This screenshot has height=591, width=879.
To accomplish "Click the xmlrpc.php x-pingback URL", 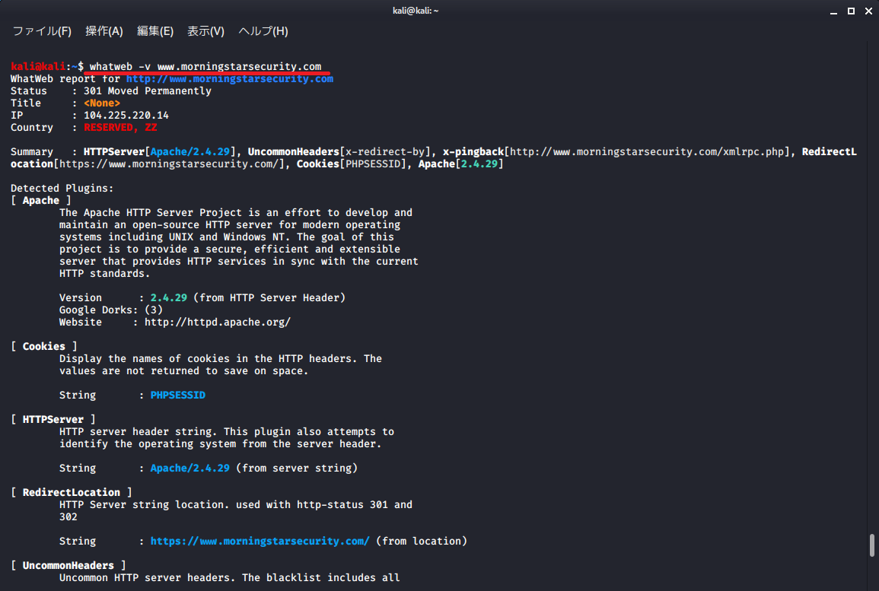I will click(647, 152).
